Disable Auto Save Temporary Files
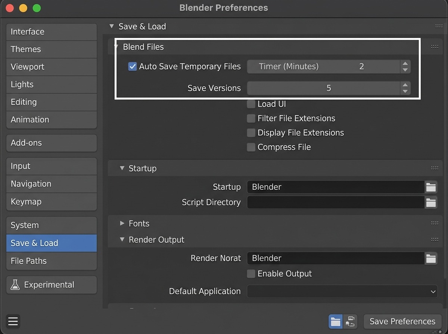The height and width of the screenshot is (334, 448). coord(133,67)
